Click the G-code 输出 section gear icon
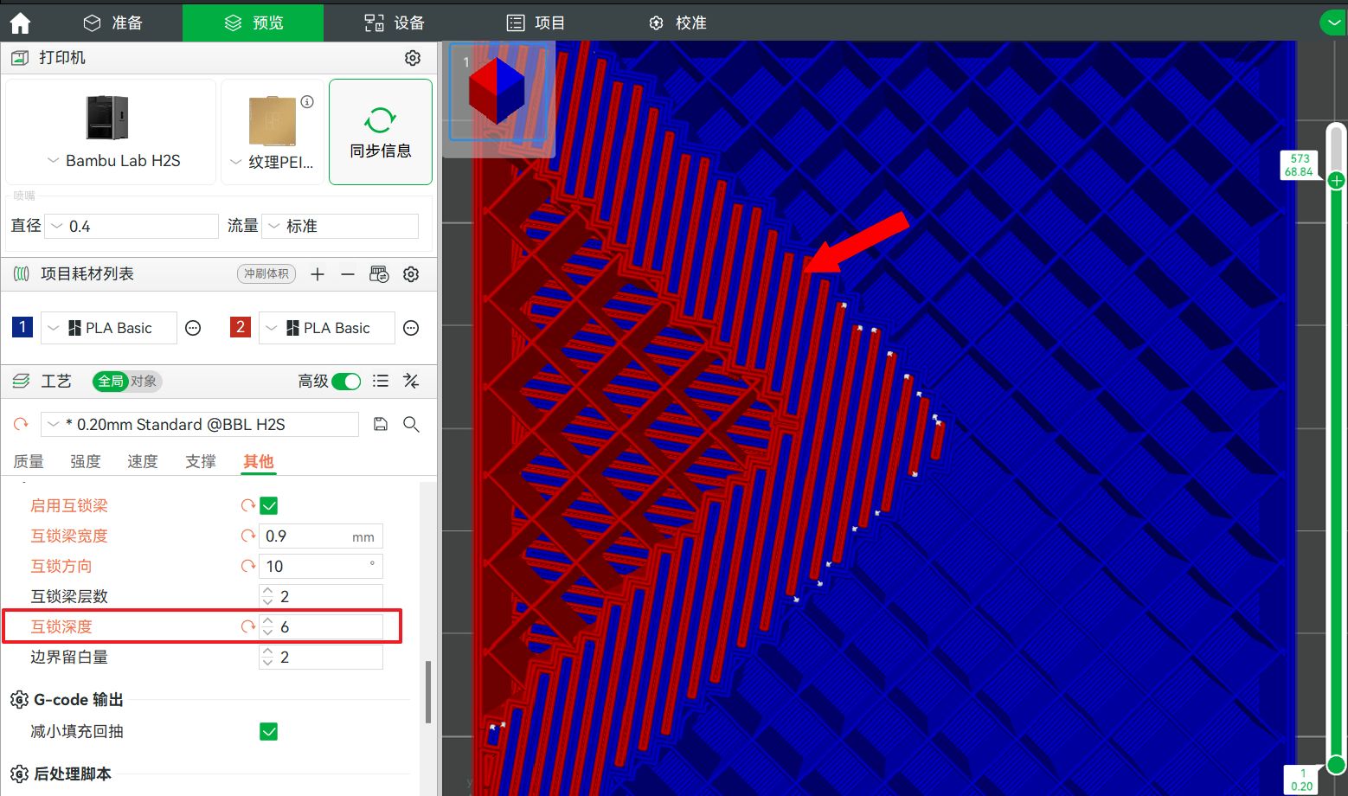This screenshot has height=796, width=1348. (19, 700)
